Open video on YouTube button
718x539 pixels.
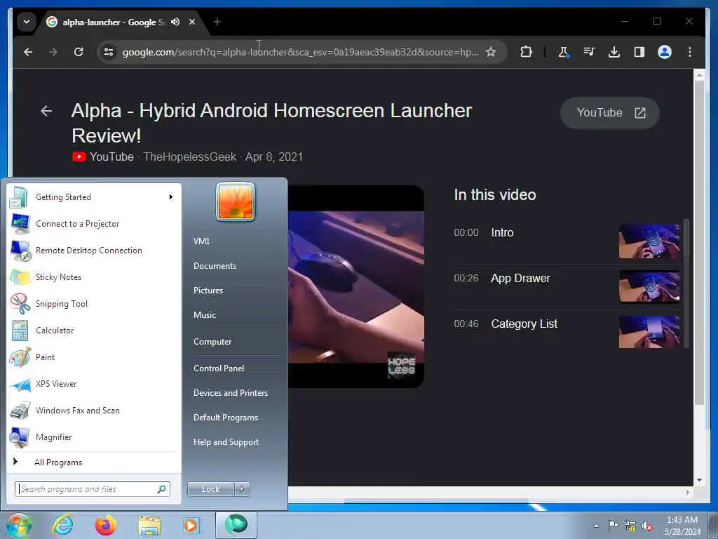click(609, 113)
